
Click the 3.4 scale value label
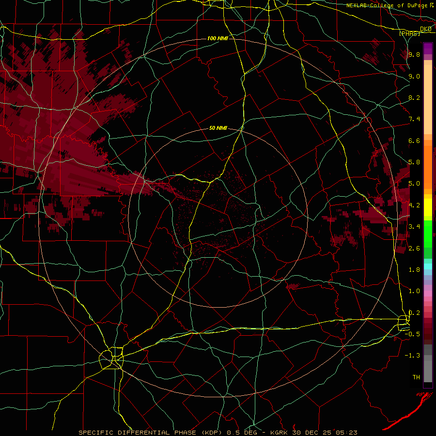[414, 227]
